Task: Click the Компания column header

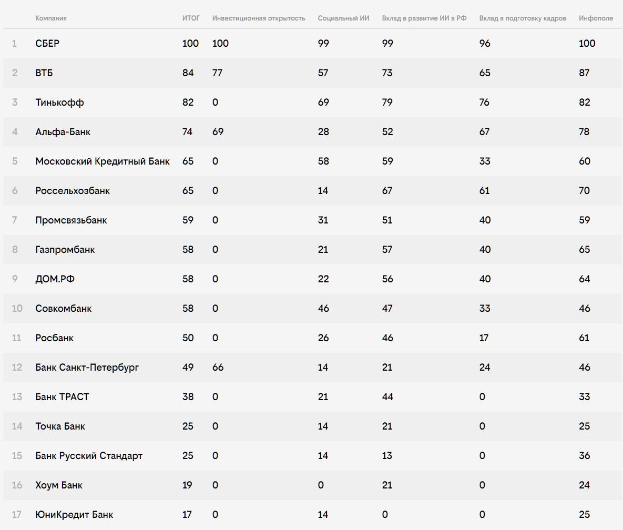Action: point(51,18)
